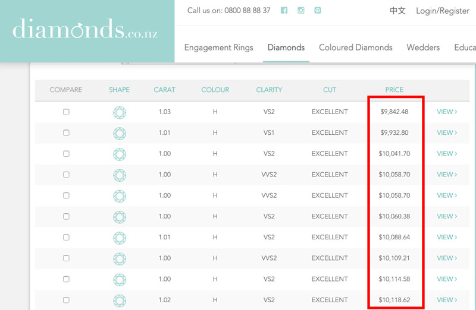Screen dimensions: 476x310
Task: Click round shape icon for $10,060.38 diamond
Action: click(x=120, y=216)
